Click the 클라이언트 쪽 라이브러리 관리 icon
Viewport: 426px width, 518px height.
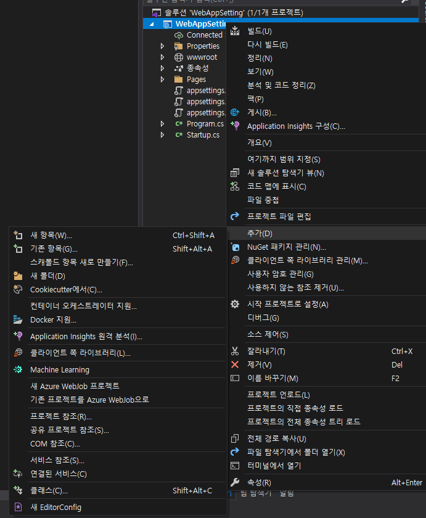(x=235, y=260)
